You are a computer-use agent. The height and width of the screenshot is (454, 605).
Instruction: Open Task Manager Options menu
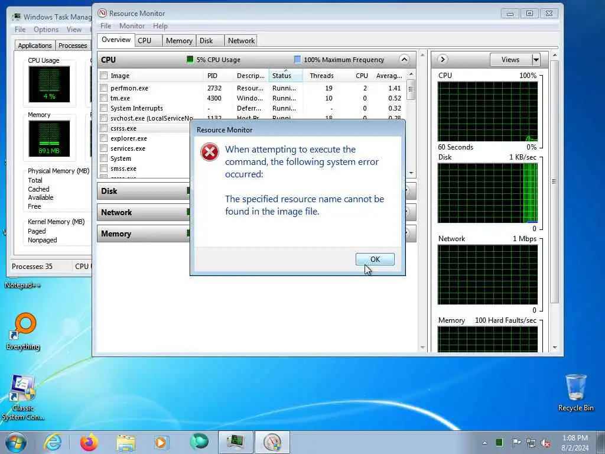point(46,30)
